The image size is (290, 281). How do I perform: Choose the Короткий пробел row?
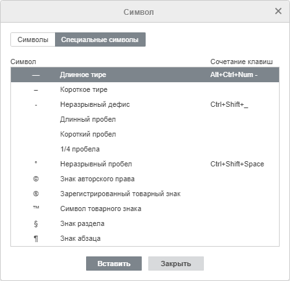click(145, 134)
